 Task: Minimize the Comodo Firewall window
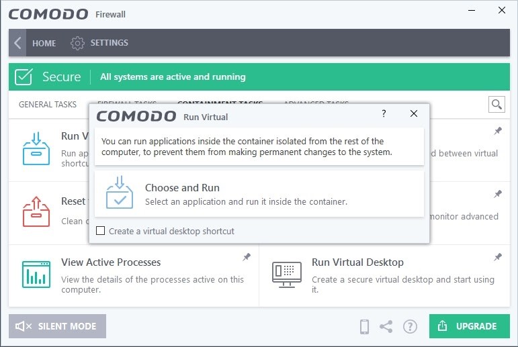472,11
